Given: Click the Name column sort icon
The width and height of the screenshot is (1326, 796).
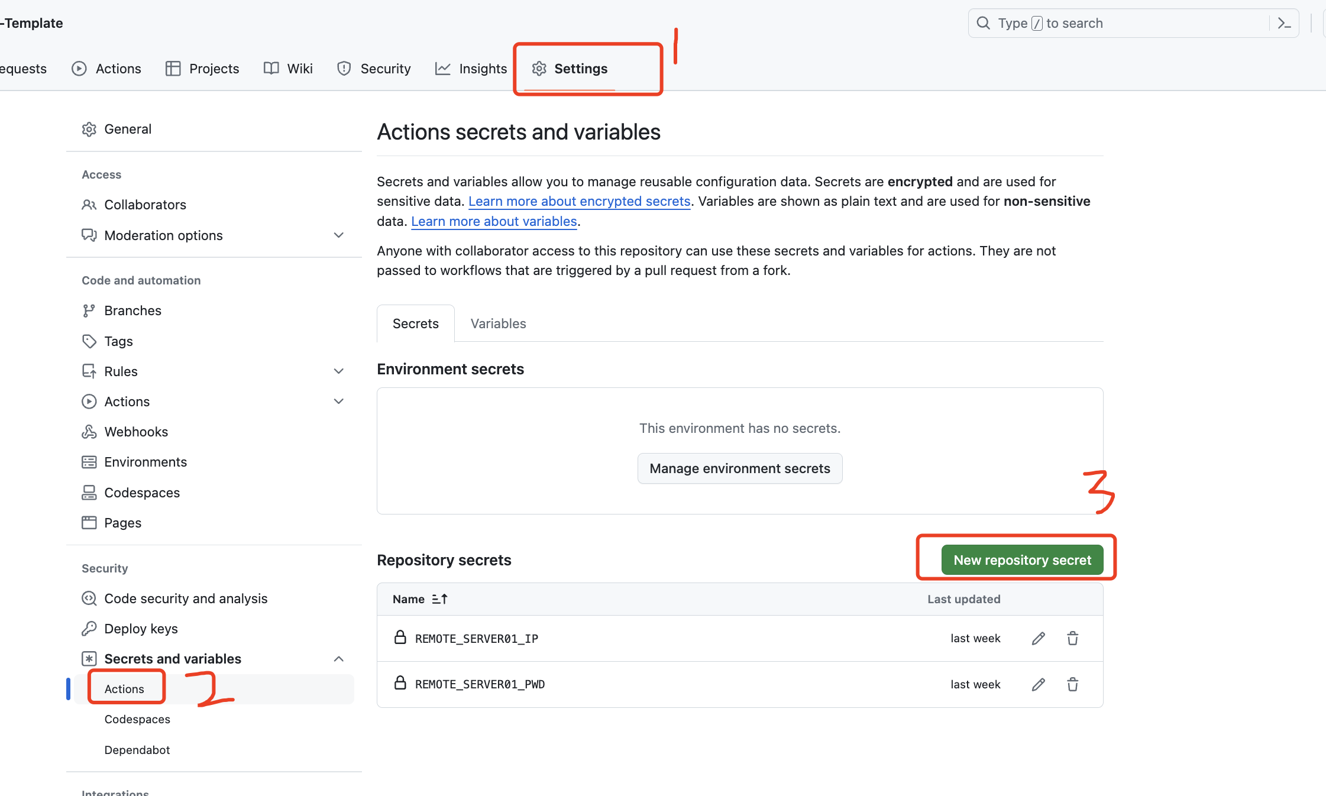Looking at the screenshot, I should [x=438, y=599].
